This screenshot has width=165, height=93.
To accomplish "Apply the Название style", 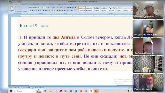I will pyautogui.click(x=112, y=9).
